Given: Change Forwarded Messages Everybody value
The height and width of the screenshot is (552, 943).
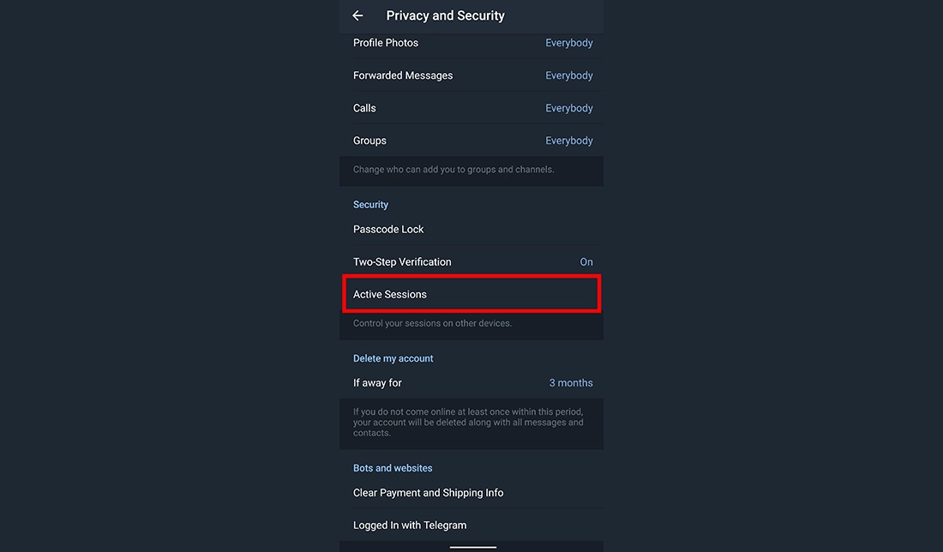Looking at the screenshot, I should coord(568,75).
